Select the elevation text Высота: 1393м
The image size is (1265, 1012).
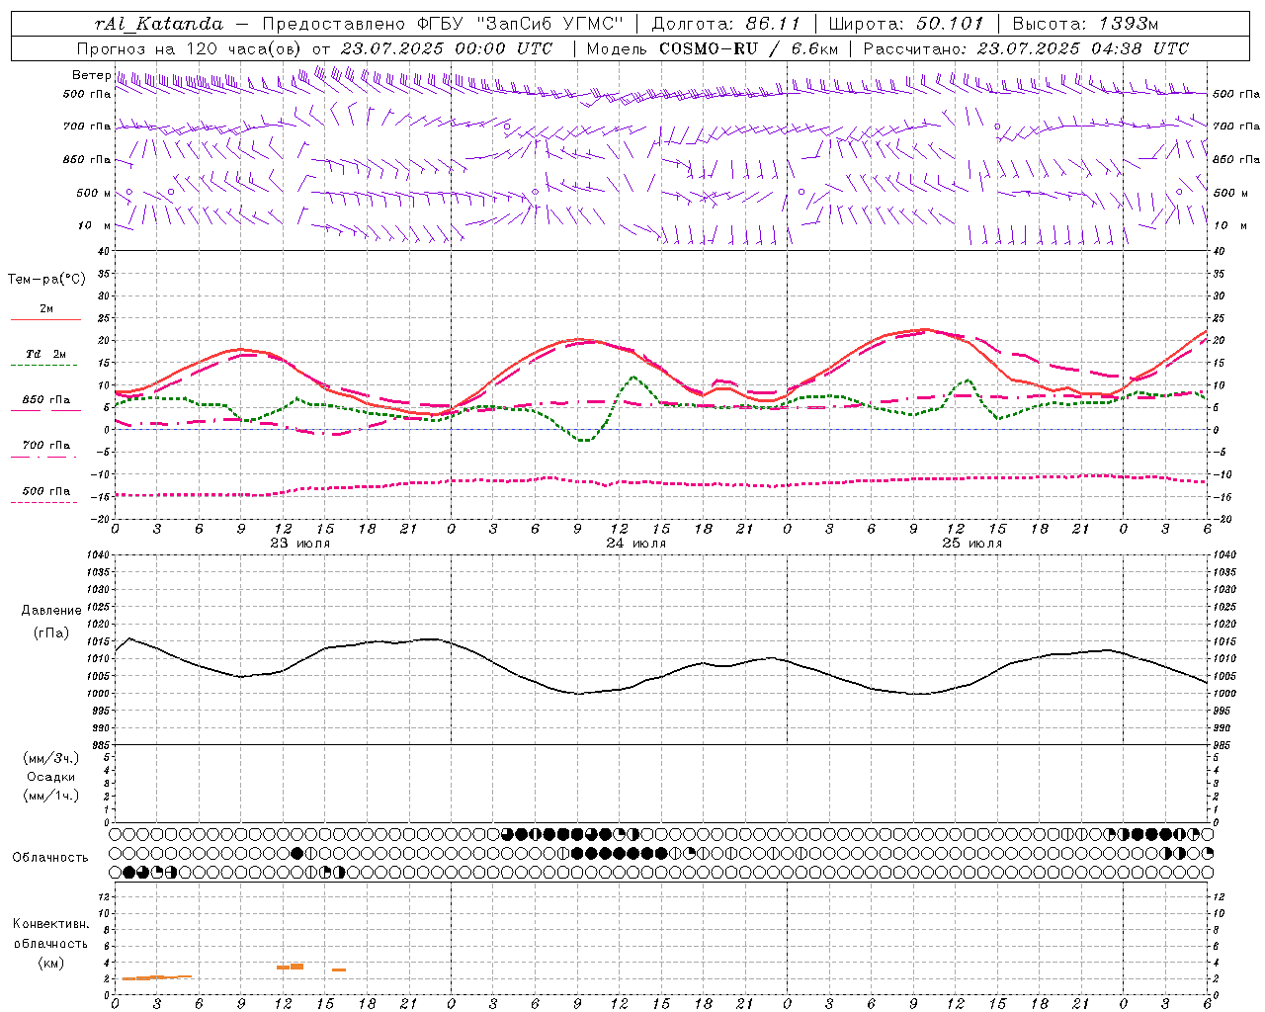coord(1085,24)
